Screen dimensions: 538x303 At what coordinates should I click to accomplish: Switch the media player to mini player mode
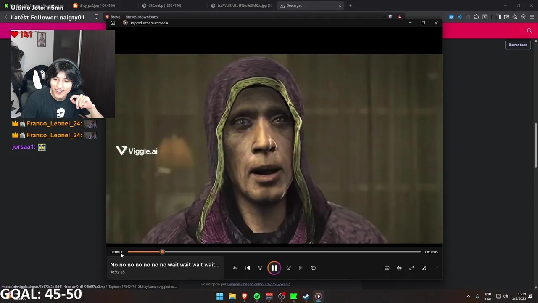point(424,268)
